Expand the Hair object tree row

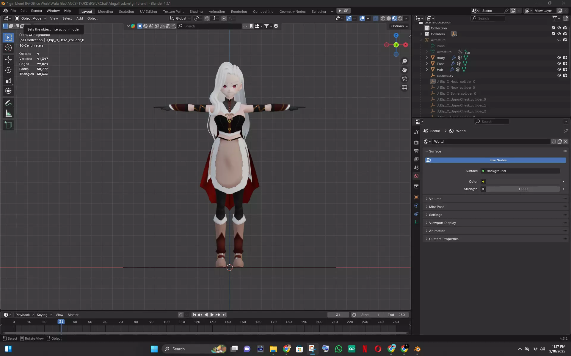pos(427,70)
